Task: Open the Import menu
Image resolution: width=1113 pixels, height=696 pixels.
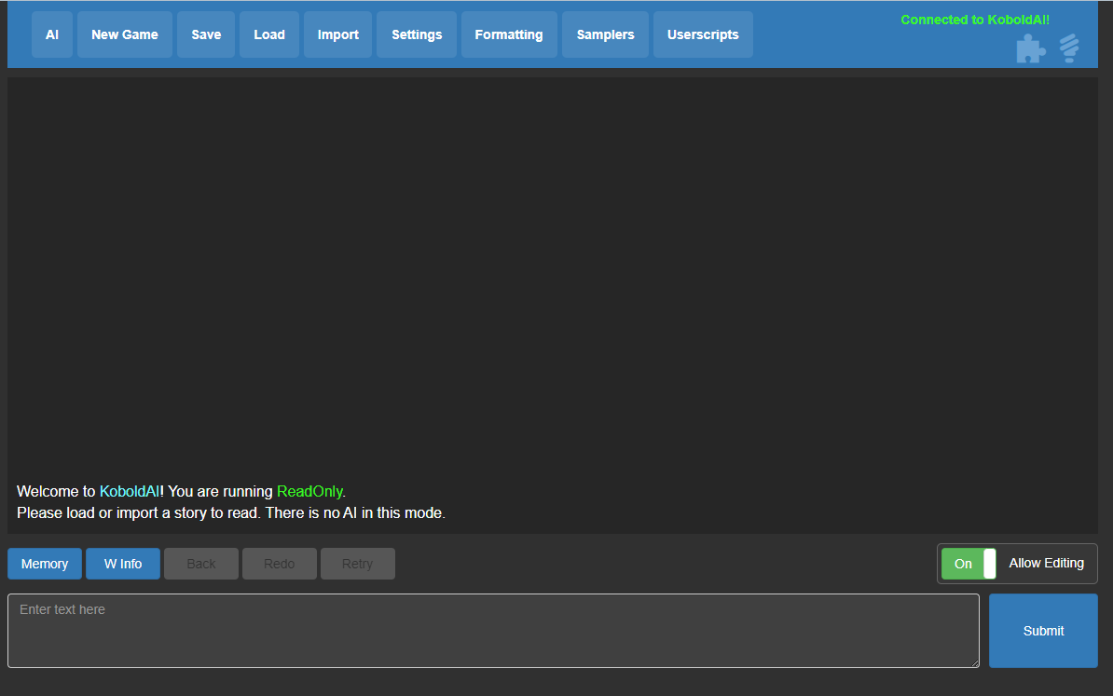Action: [337, 34]
